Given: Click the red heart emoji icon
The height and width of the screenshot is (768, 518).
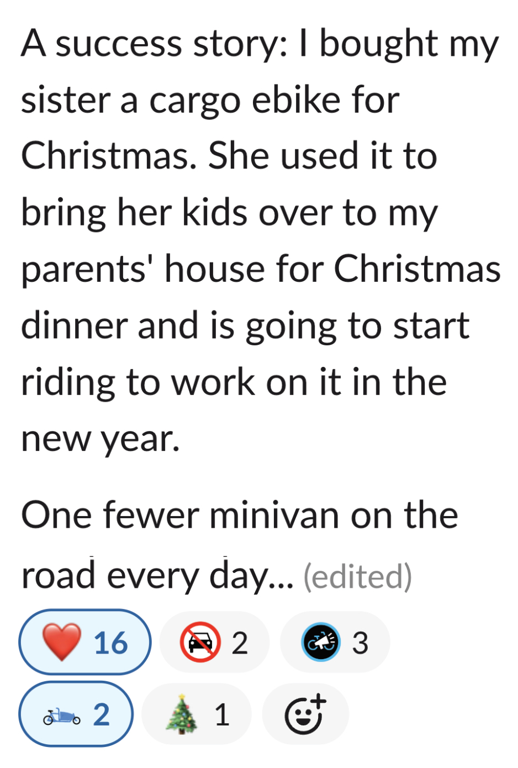Looking at the screenshot, I should point(62,642).
